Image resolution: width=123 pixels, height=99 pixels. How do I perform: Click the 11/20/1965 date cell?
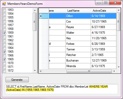click(x=103, y=38)
